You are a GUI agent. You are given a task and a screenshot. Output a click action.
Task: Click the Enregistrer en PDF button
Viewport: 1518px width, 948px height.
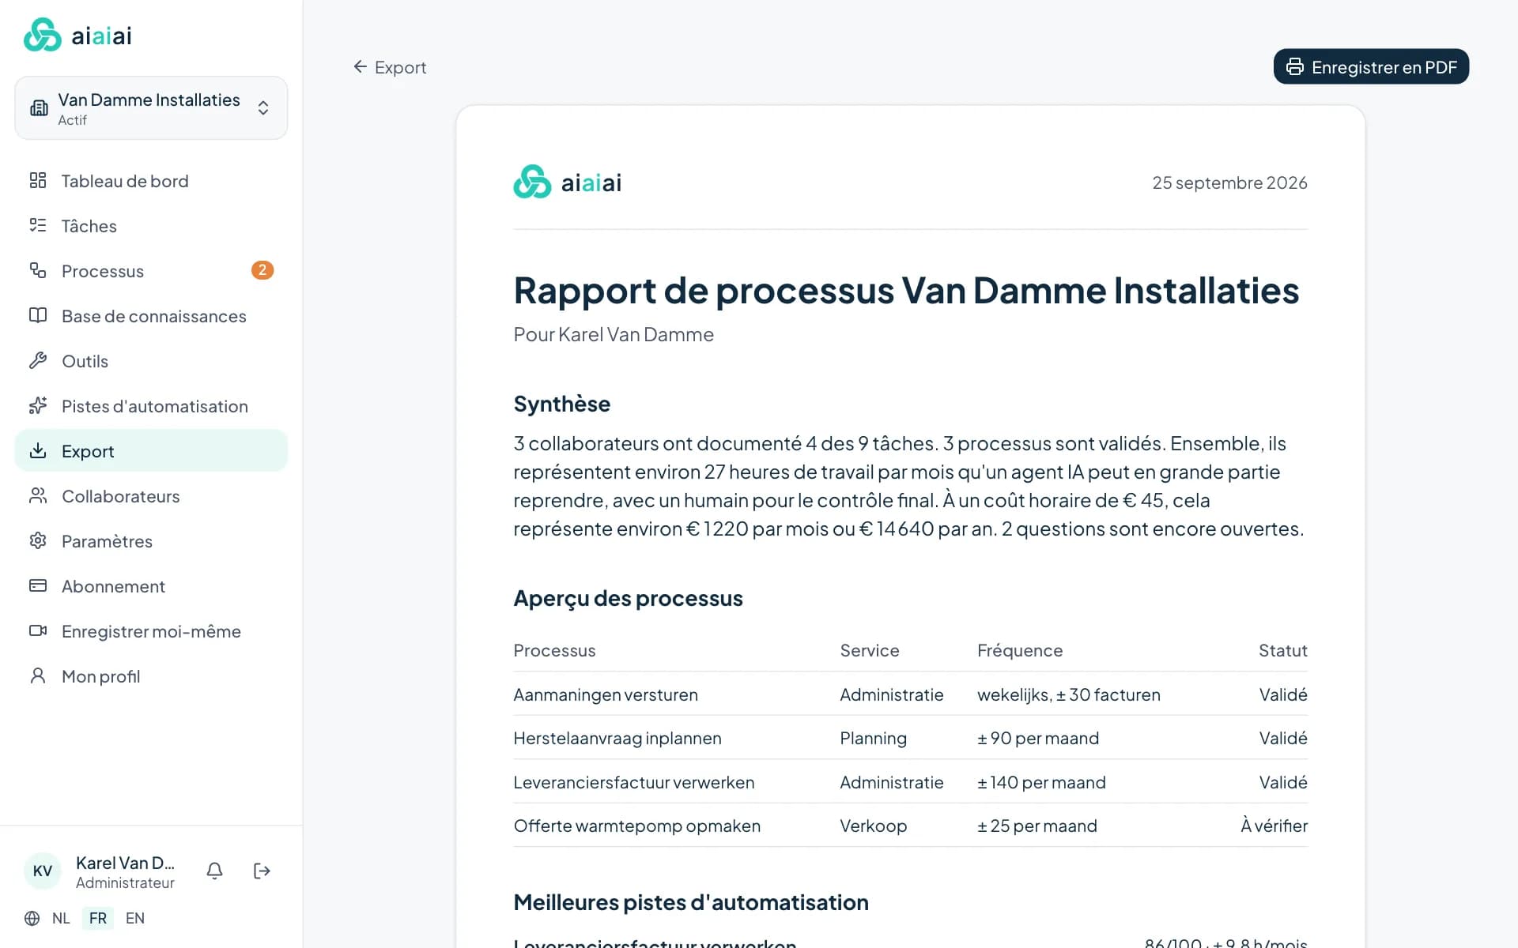click(x=1371, y=67)
